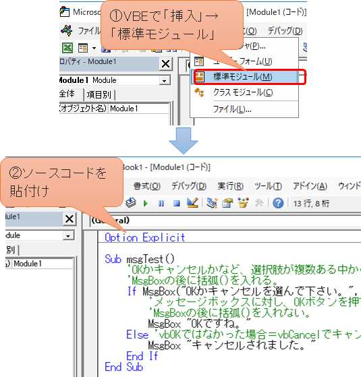Click the オブジェクト名 Module1 value field

point(139,109)
